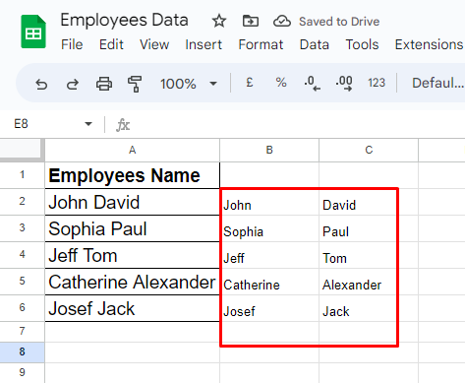Decrease decimal places
The image size is (465, 383).
[312, 83]
